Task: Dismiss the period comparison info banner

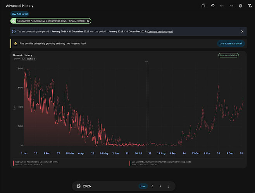Action: point(242,31)
